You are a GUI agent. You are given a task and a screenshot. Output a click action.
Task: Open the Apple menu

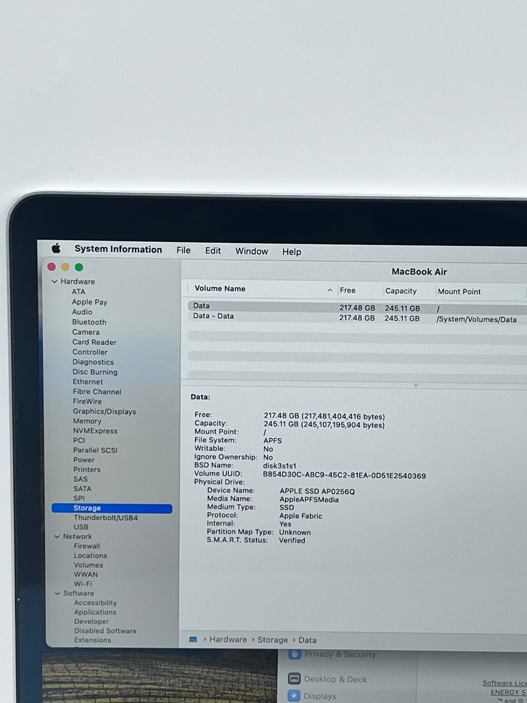tap(56, 249)
